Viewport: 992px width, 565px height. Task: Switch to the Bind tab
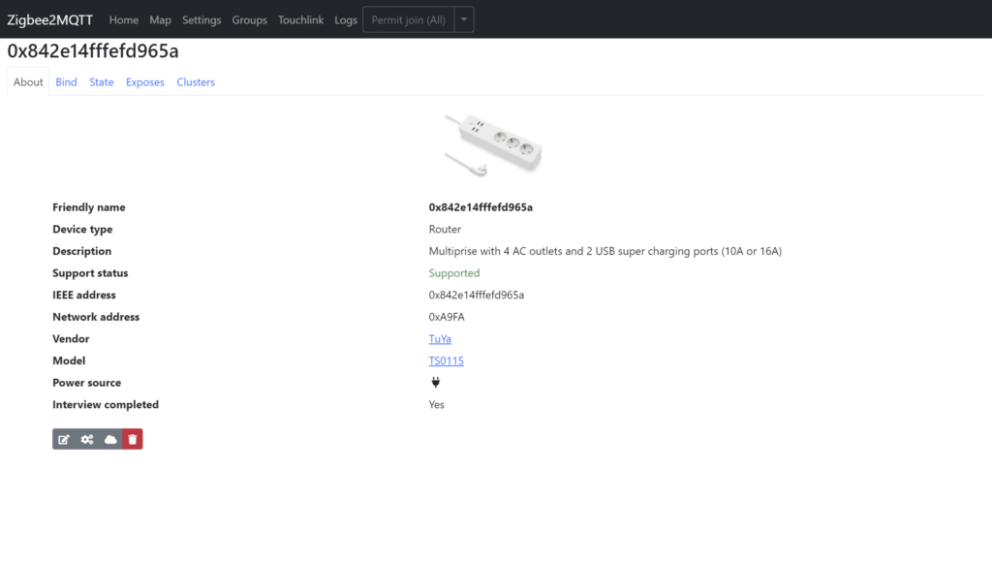coord(66,82)
